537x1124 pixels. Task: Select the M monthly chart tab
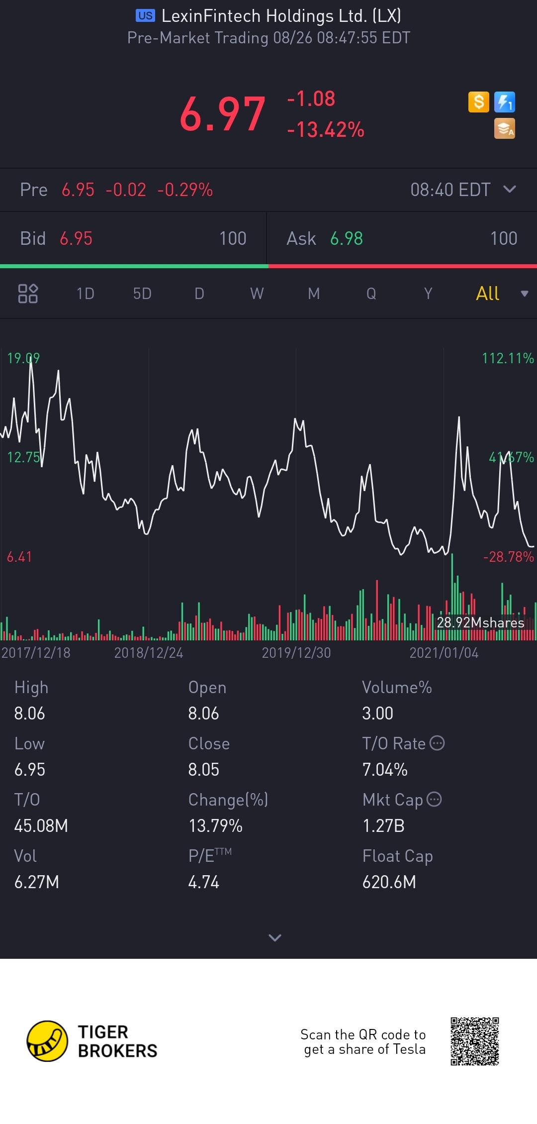(x=314, y=294)
